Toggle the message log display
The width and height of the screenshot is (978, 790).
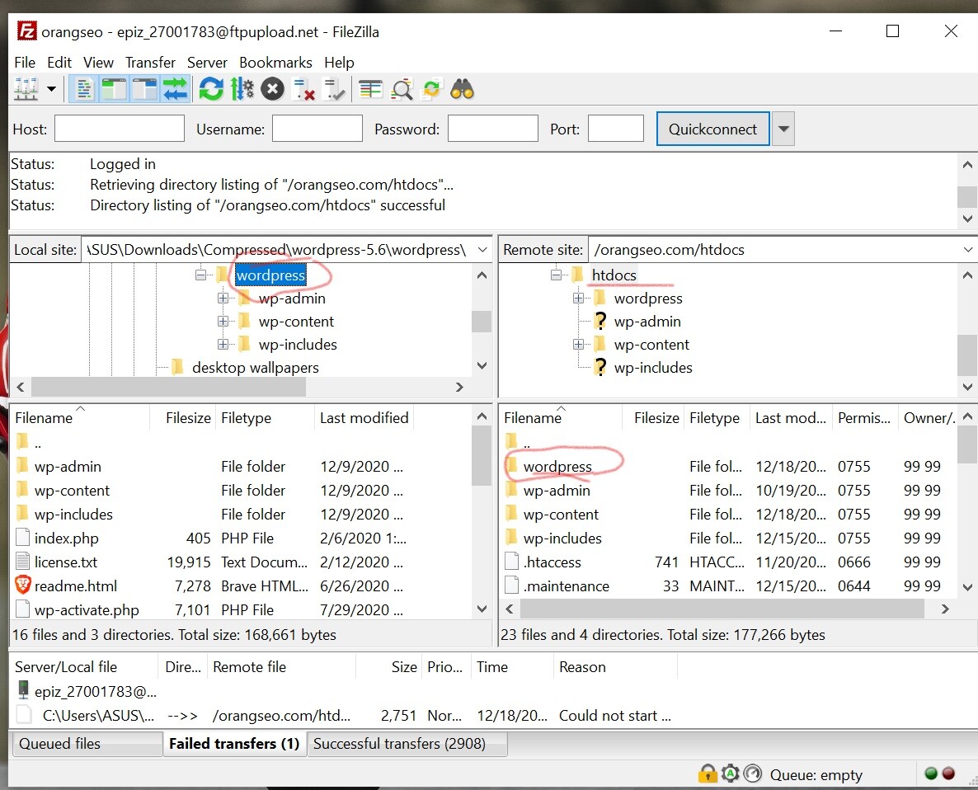[83, 89]
